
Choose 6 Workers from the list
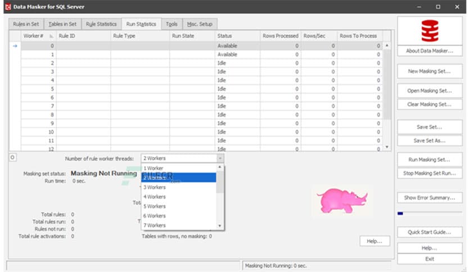coord(179,216)
